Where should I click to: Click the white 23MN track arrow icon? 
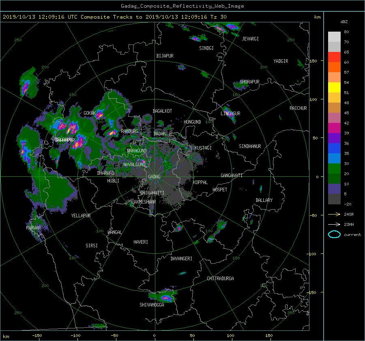coord(334,224)
